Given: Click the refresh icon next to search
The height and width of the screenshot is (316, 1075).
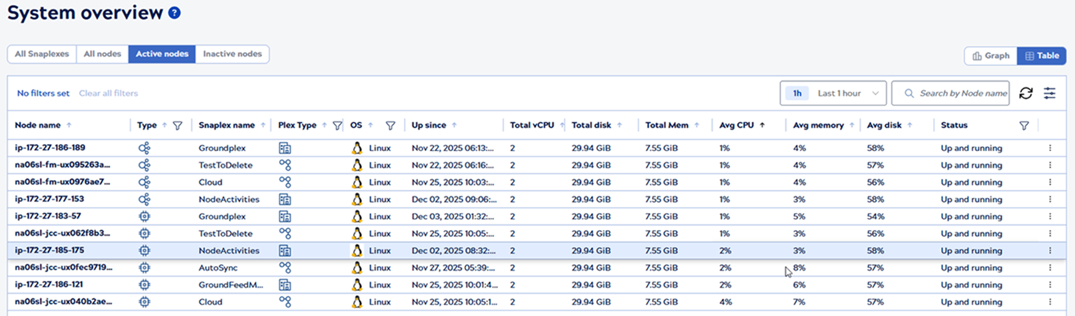Looking at the screenshot, I should click(1026, 93).
